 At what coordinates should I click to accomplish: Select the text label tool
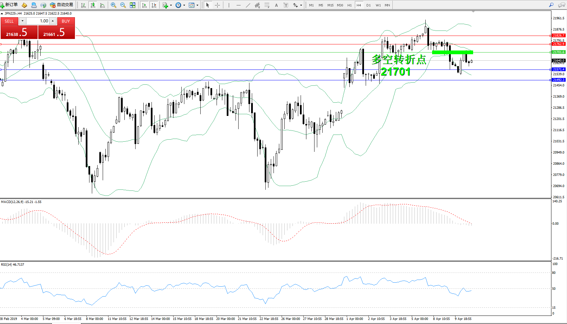click(277, 5)
